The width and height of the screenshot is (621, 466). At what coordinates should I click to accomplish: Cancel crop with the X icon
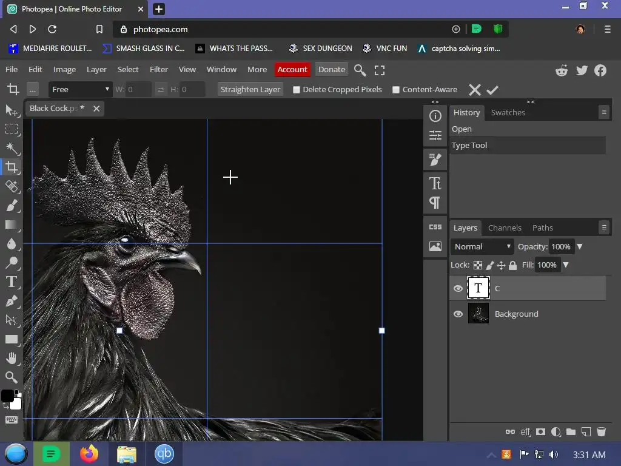475,90
